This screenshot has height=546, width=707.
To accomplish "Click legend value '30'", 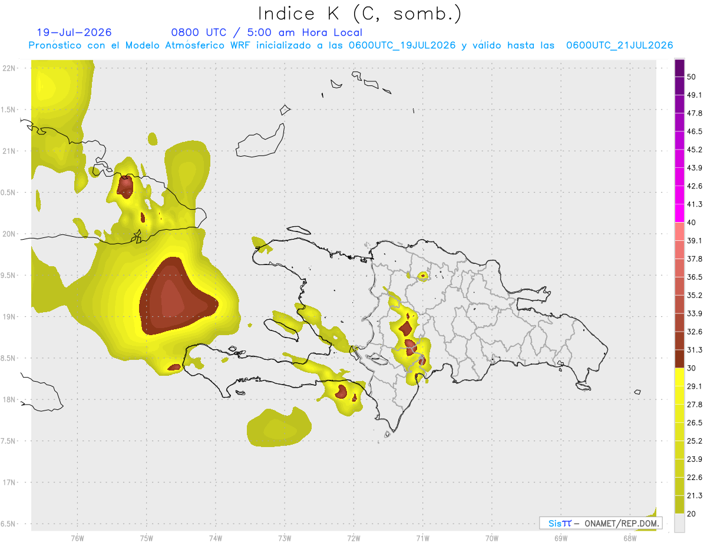I will pos(692,368).
